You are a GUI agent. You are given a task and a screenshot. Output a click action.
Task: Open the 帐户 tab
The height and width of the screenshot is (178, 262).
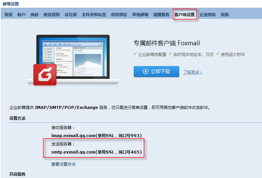coord(21,15)
